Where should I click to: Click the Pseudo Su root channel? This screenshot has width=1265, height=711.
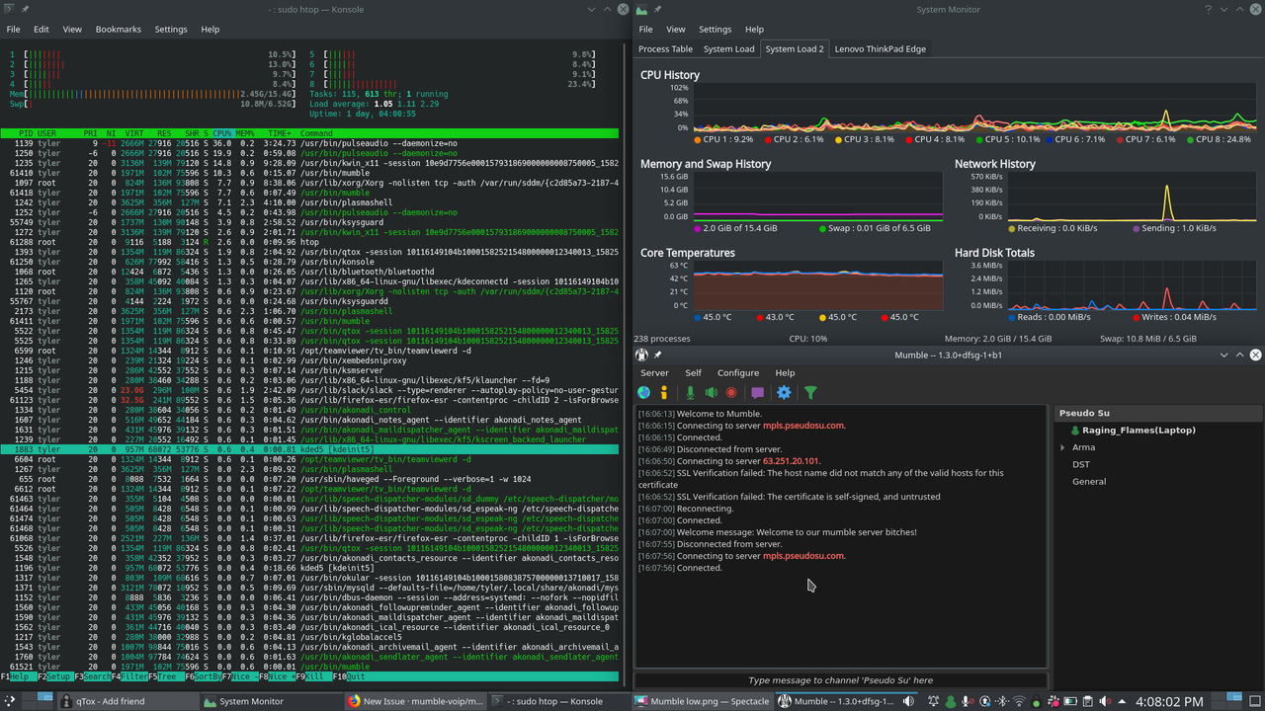click(x=1083, y=413)
